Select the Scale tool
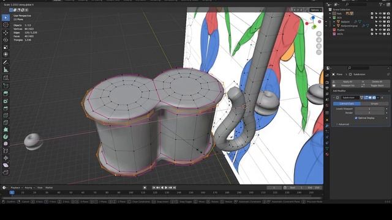 pos(6,47)
